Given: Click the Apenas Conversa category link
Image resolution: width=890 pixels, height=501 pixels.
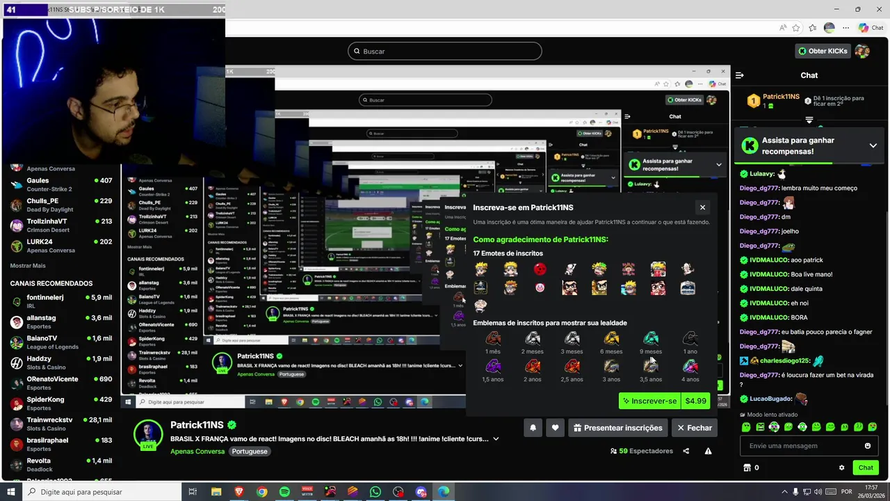Looking at the screenshot, I should 197,452.
